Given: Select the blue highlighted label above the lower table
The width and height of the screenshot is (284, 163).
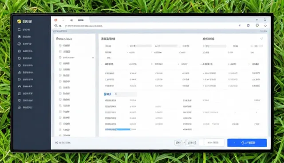Looking at the screenshot, I should 107,94.
